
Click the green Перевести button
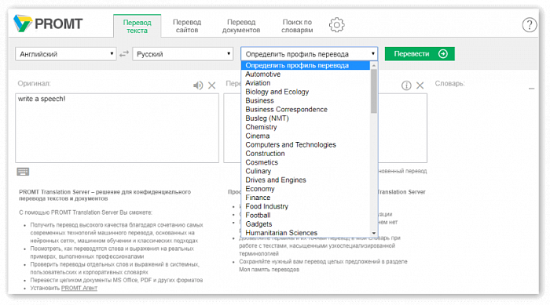pos(420,54)
